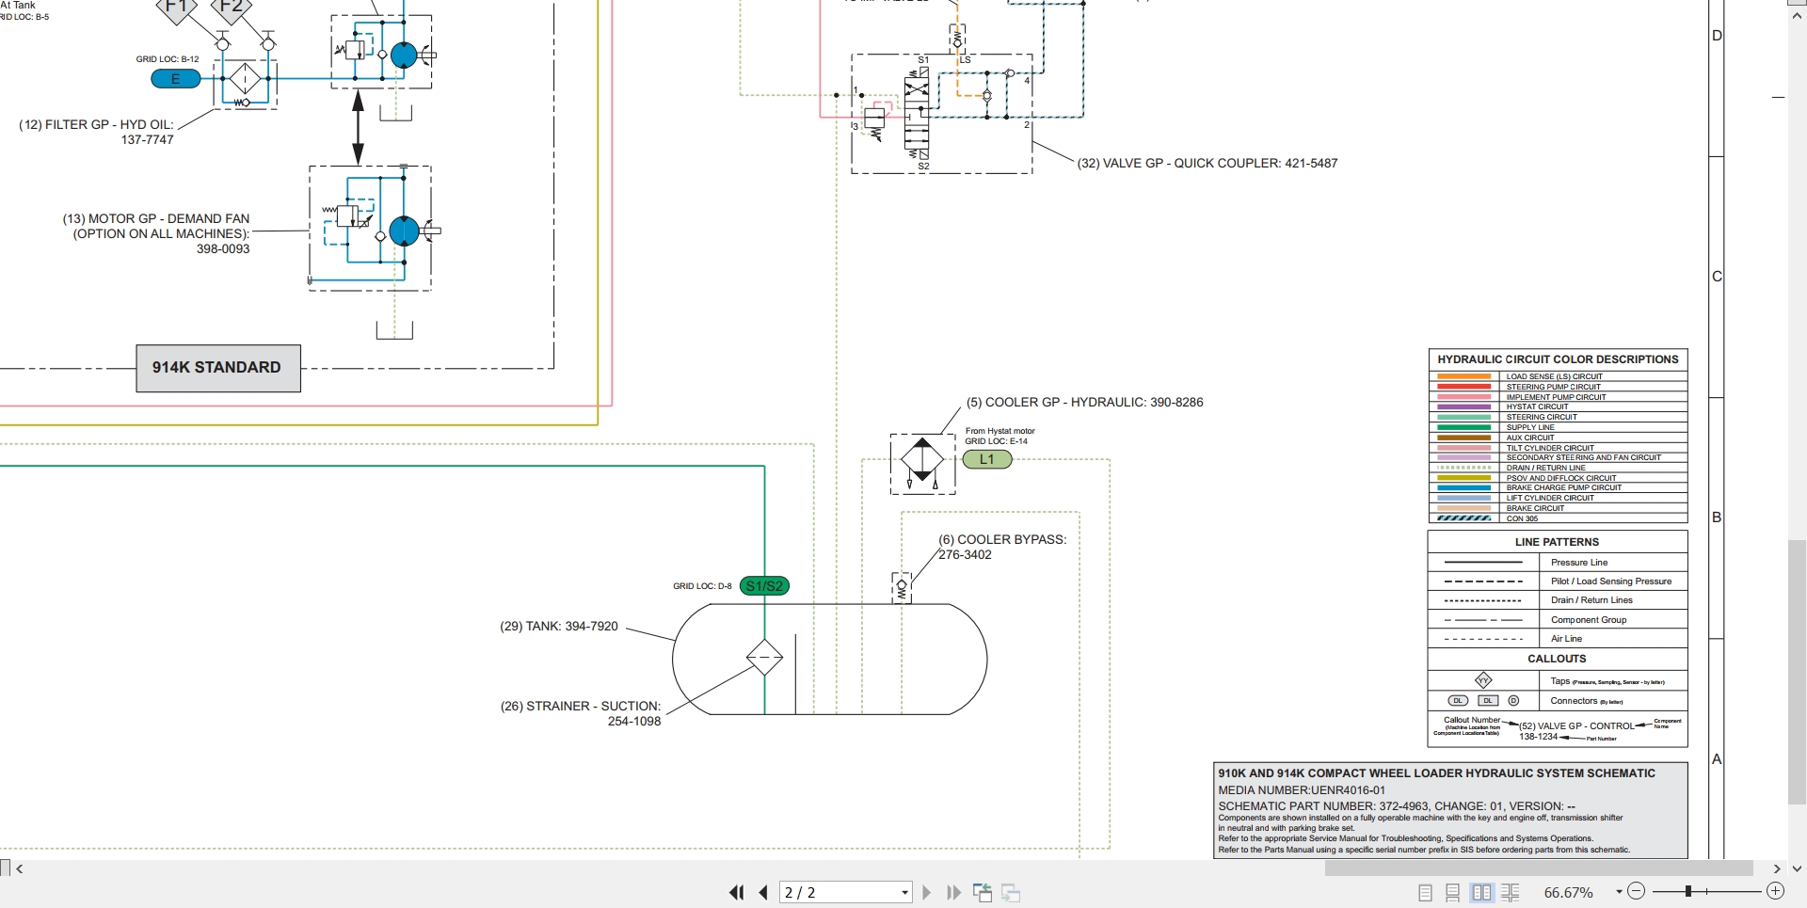Click the (29) TANK: 394-7920 label
Viewport: 1807px width, 908px height.
tap(559, 626)
